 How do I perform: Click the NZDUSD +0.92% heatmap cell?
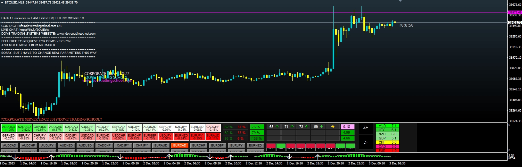[25, 128]
